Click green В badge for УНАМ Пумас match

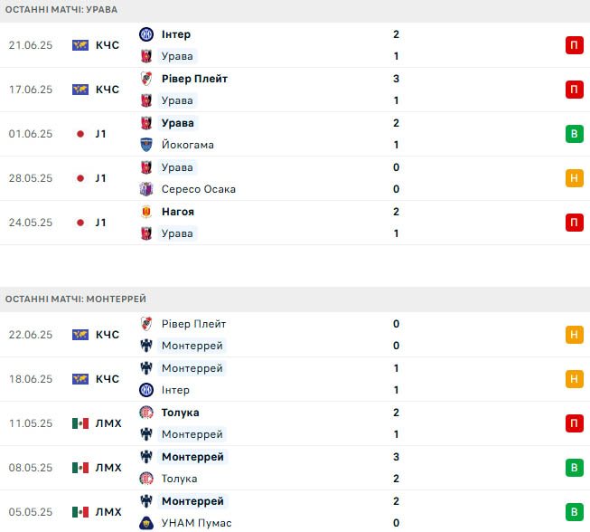575,512
